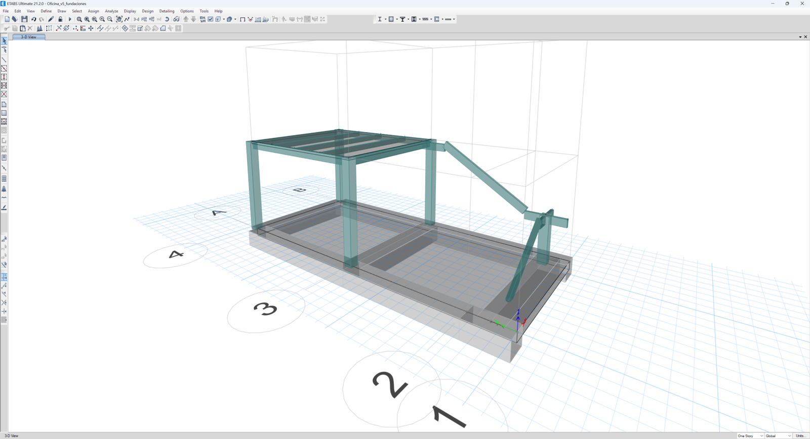Open the Global coordinate system dropdown
Viewport: 810px width, 439px height.
pyautogui.click(x=778, y=435)
